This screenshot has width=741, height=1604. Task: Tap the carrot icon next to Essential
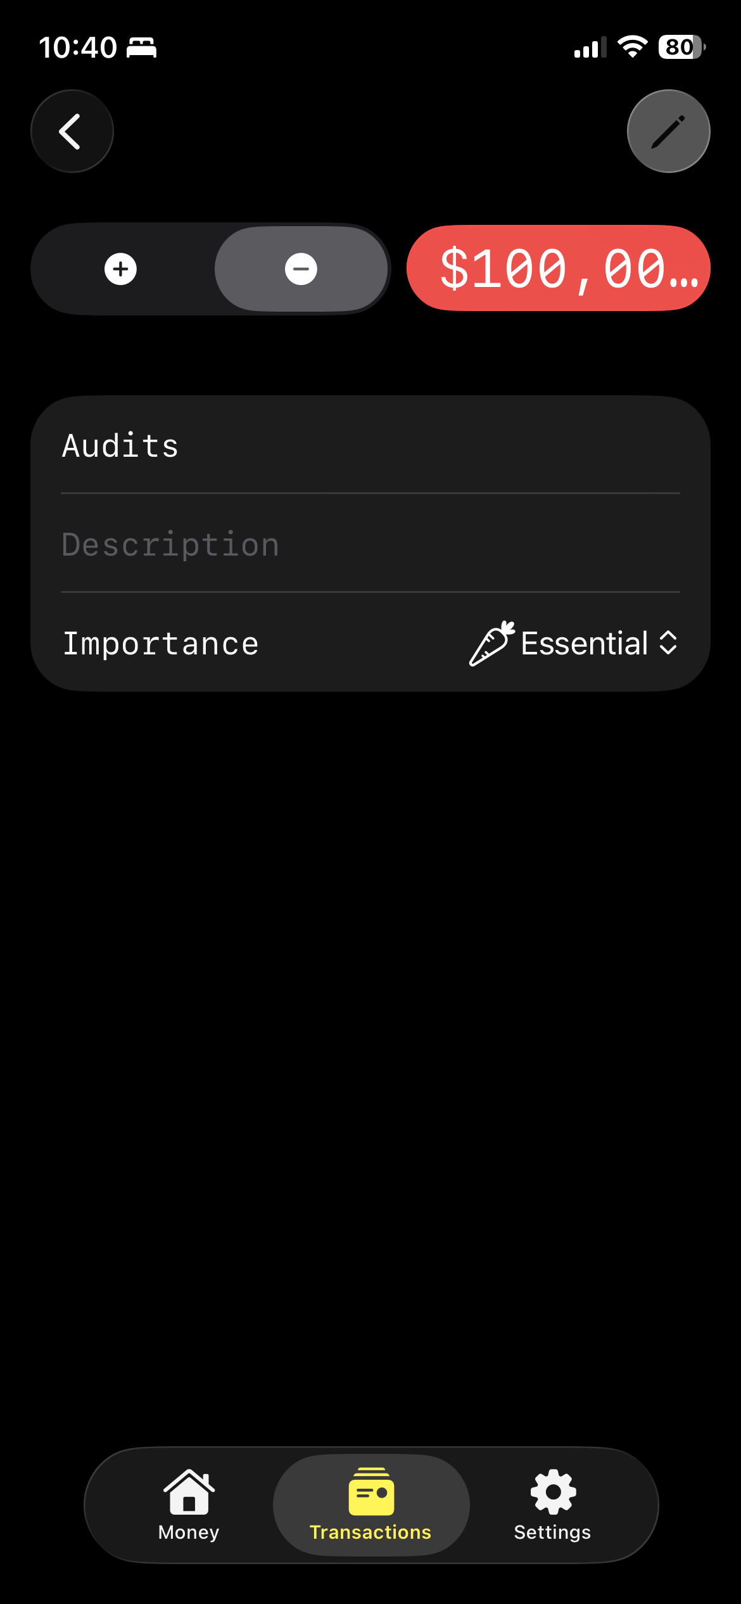click(x=491, y=644)
